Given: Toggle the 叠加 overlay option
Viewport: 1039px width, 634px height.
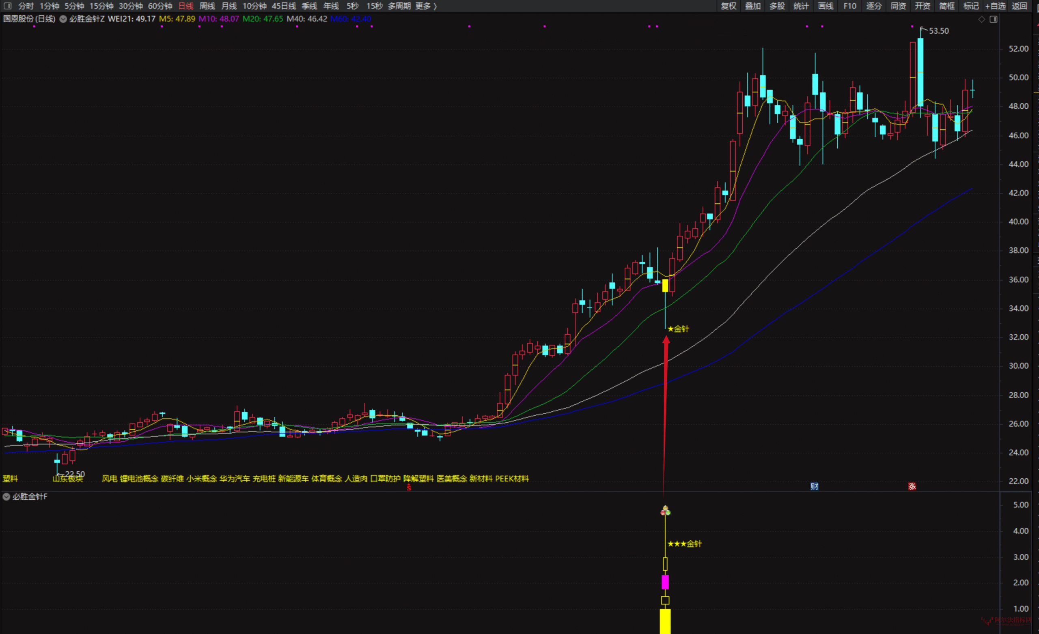Looking at the screenshot, I should click(x=753, y=6).
